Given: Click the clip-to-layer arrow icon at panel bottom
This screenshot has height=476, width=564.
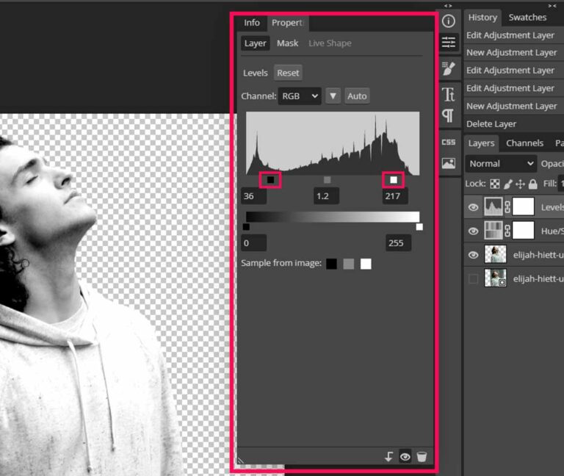Looking at the screenshot, I should pos(388,457).
